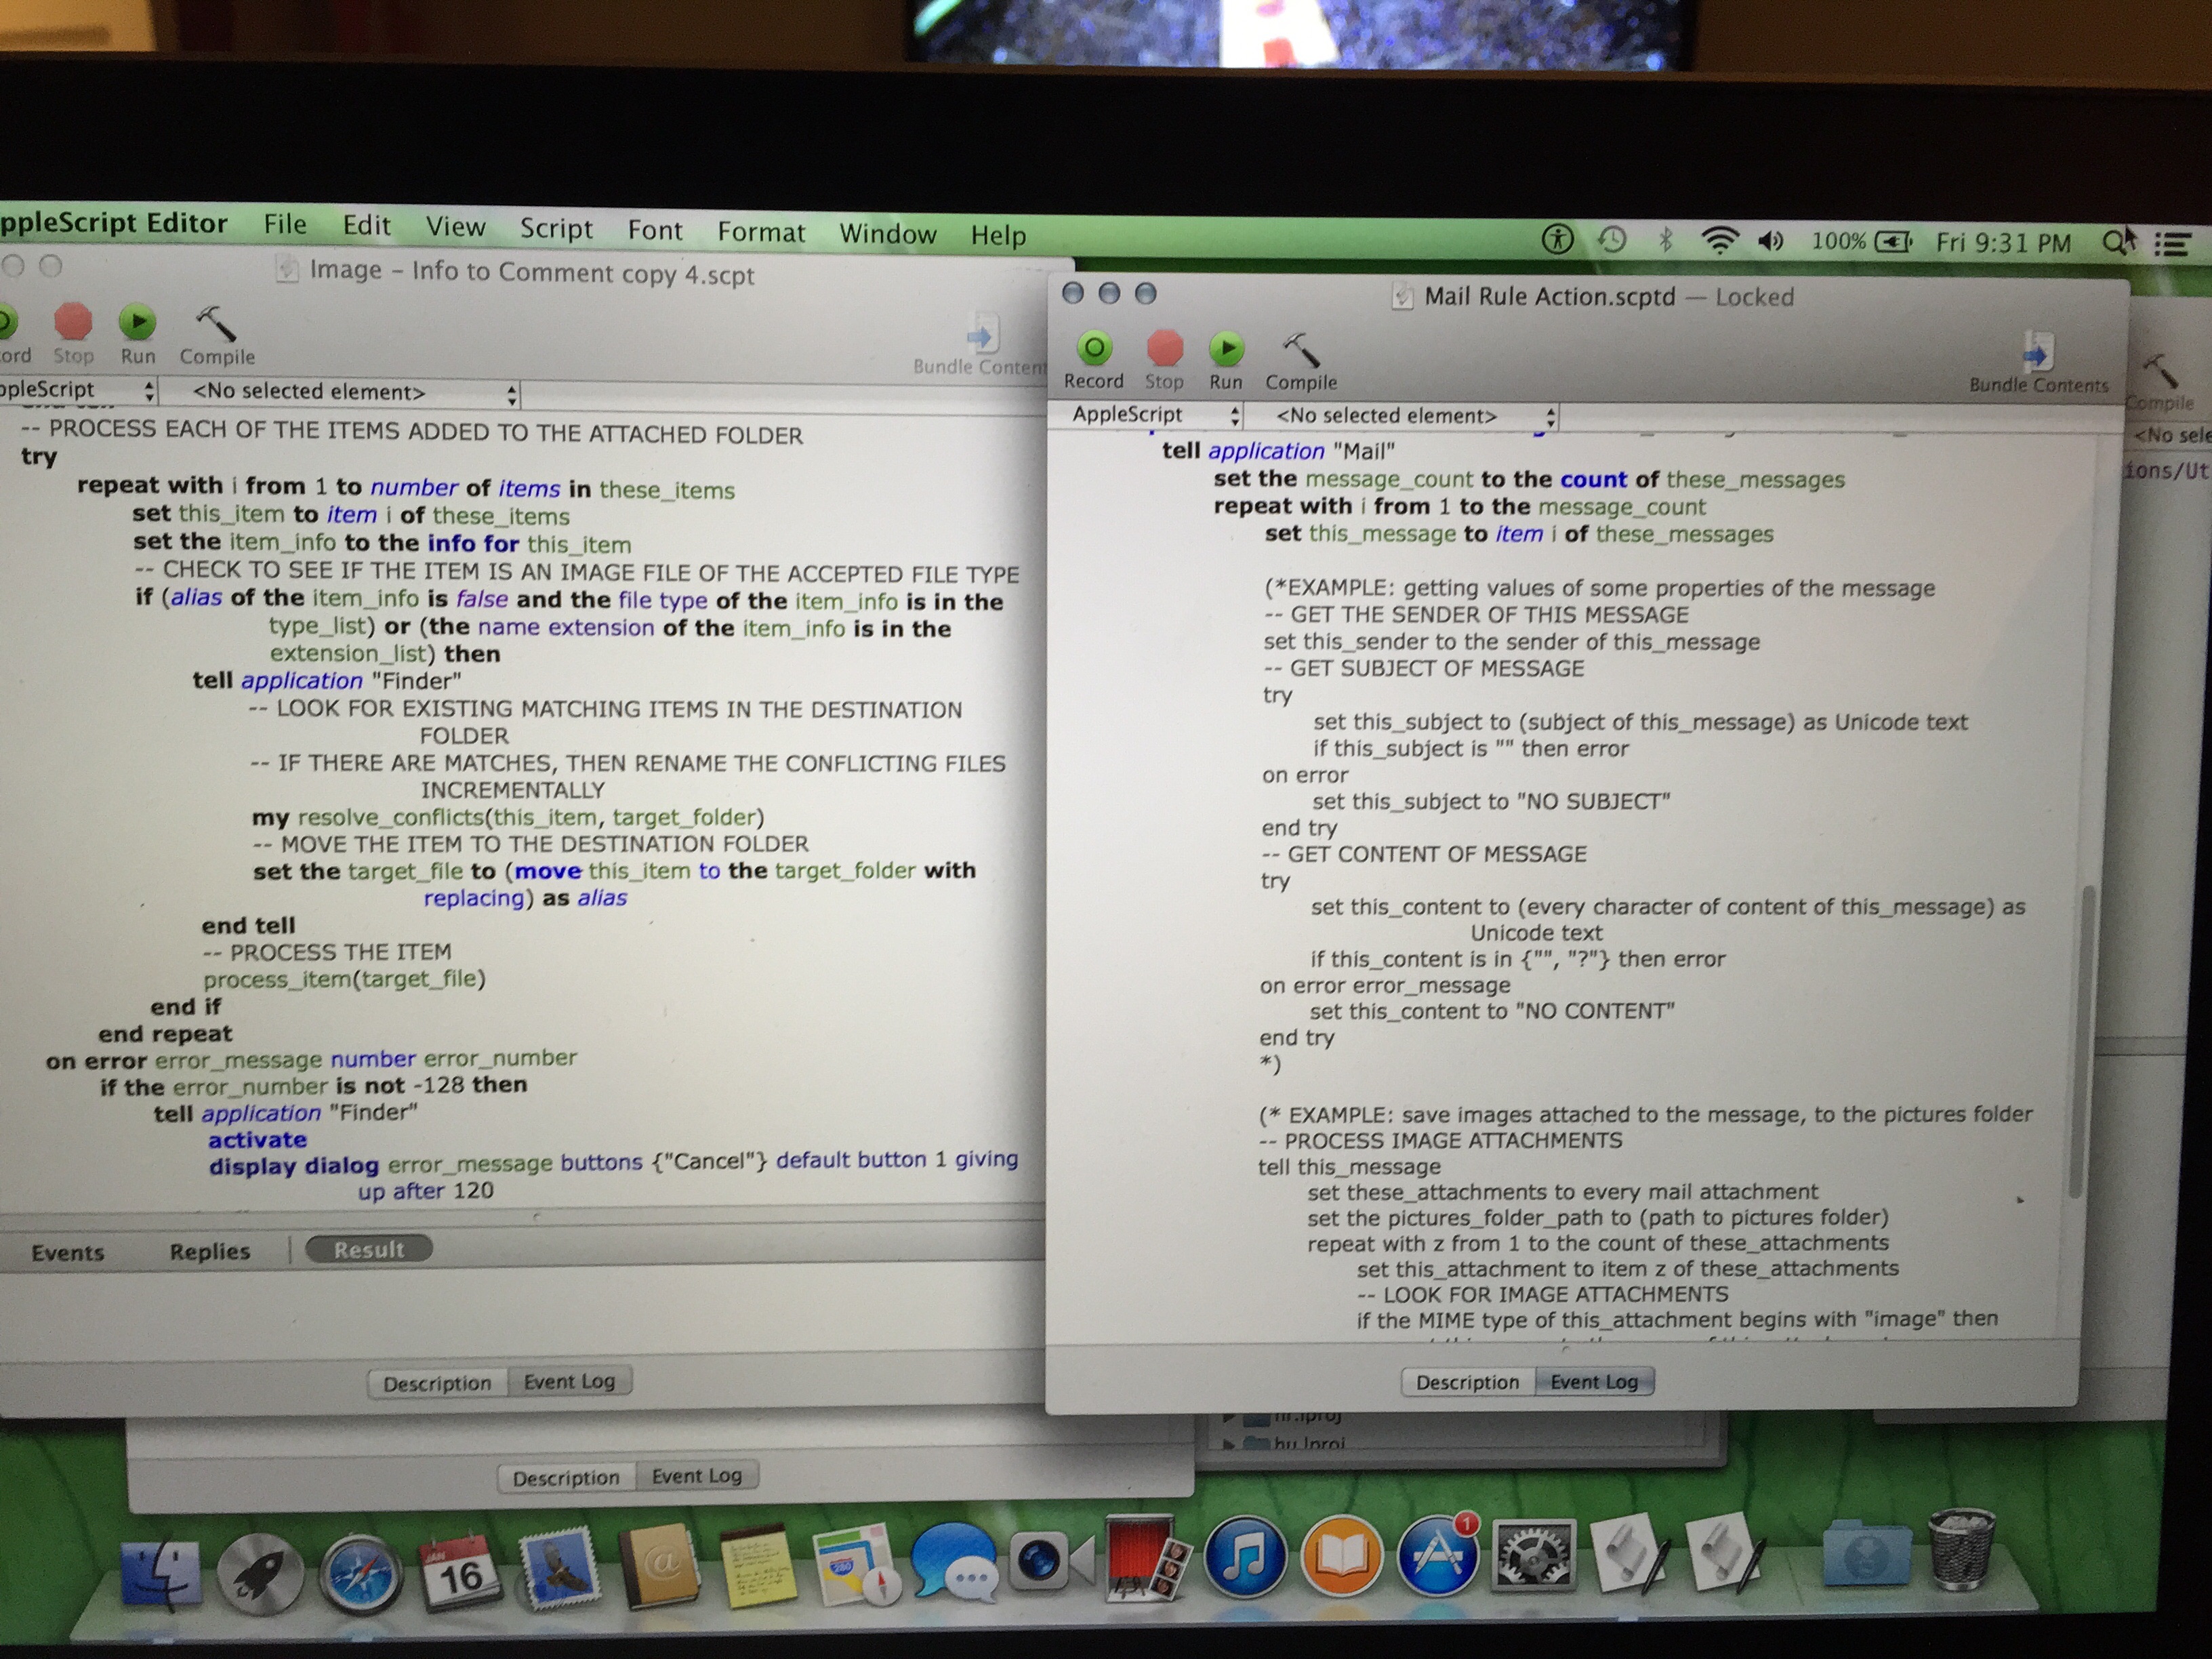
Task: Click Time Machine icon in menu bar
Action: pos(1612,239)
